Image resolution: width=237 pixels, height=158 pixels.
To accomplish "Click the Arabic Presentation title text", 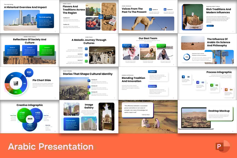I will (x=51, y=146).
